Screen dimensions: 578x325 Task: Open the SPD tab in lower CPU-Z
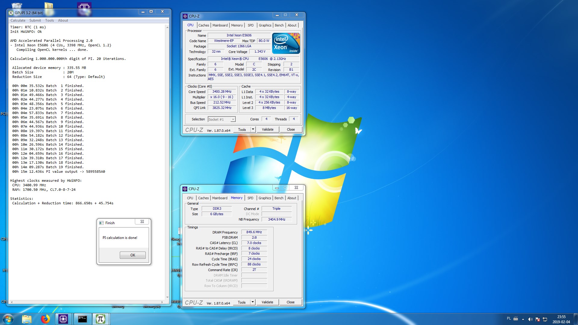pos(250,198)
